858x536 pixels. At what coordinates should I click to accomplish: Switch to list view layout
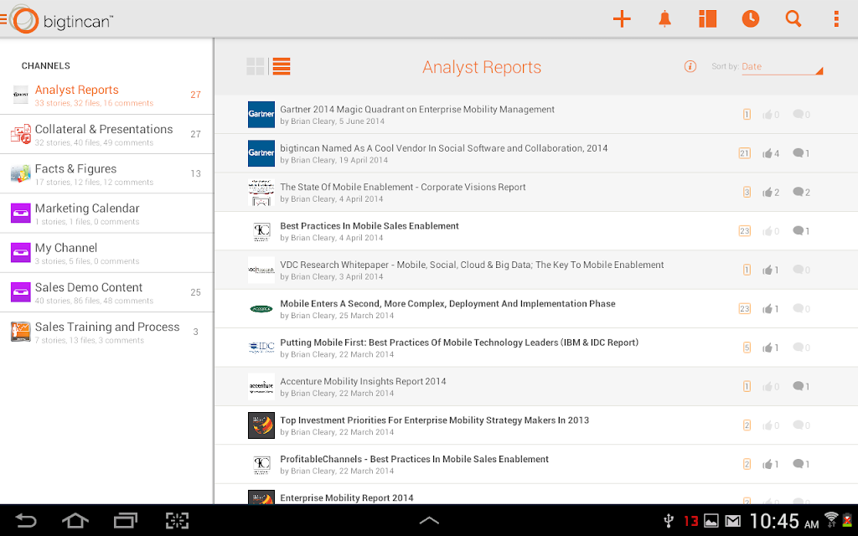point(282,66)
